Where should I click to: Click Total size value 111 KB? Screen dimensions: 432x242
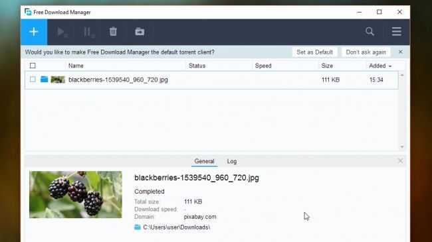193,202
